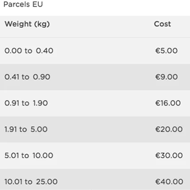This screenshot has height=190, width=190.
Task: Click the Weight (kg) column header
Action: click(27, 24)
